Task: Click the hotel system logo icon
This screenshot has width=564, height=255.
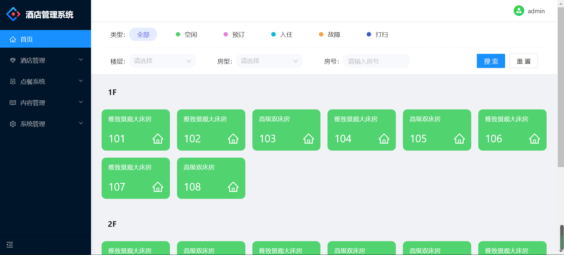Action: pos(13,14)
